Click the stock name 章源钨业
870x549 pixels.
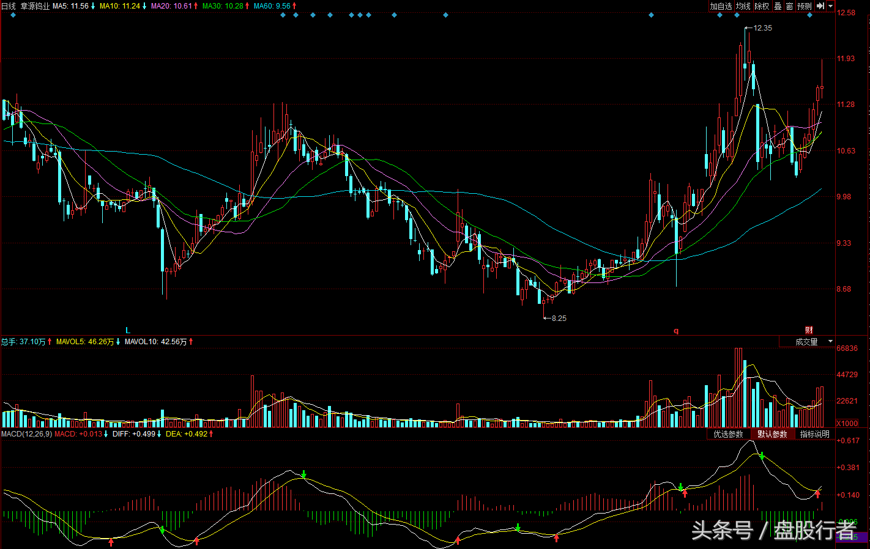(35, 6)
